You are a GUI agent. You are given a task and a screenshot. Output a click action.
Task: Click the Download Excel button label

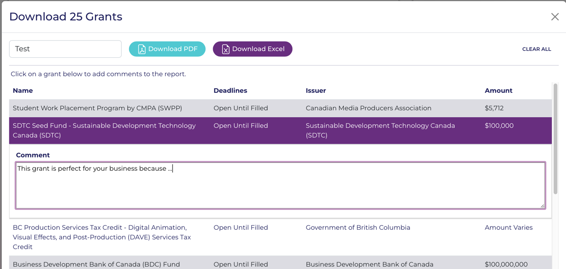pos(258,49)
